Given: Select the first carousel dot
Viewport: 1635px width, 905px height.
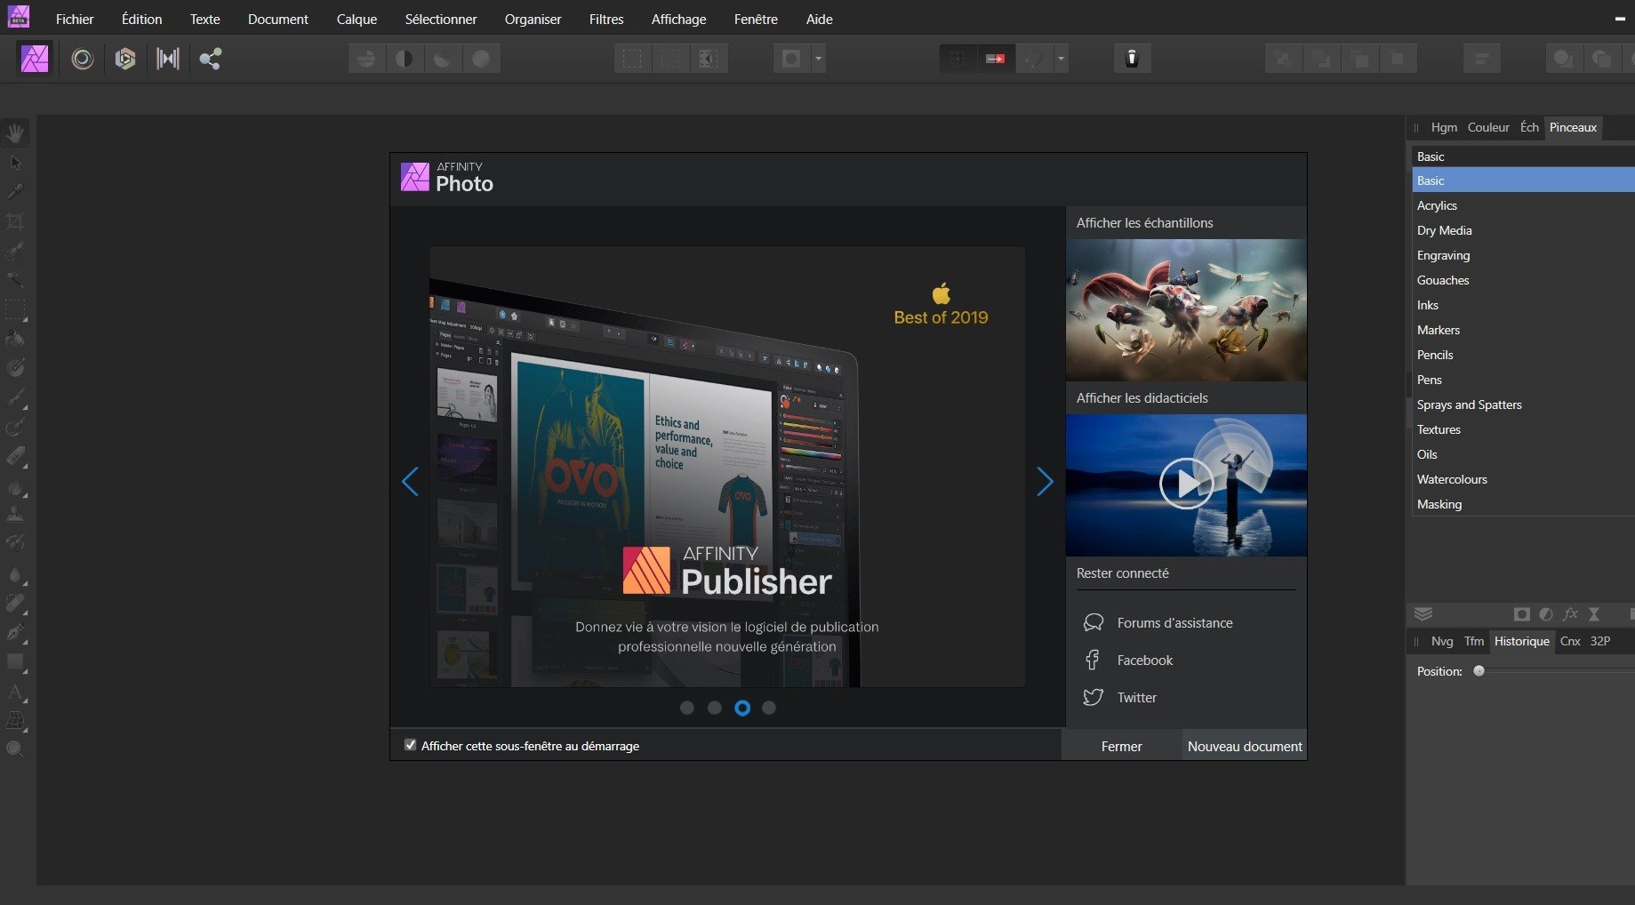Looking at the screenshot, I should (686, 708).
